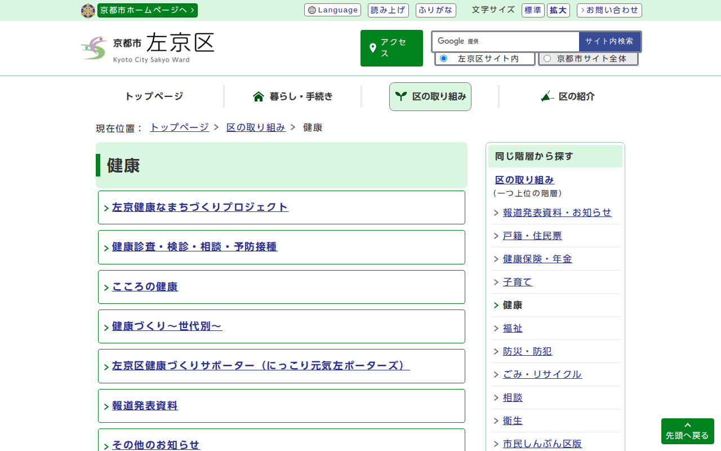Expand the 福祉 sidebar chevron
Screen dimensions: 721x451
click(496, 329)
